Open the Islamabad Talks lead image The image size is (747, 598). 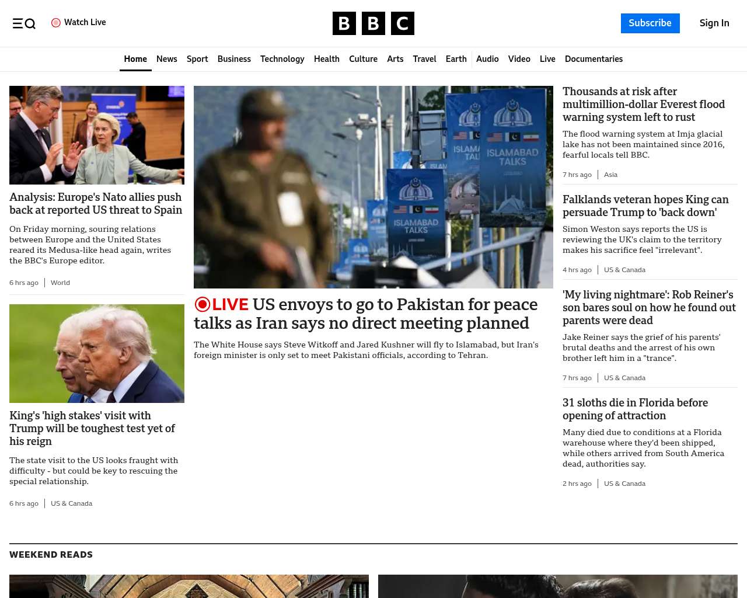coord(373,187)
